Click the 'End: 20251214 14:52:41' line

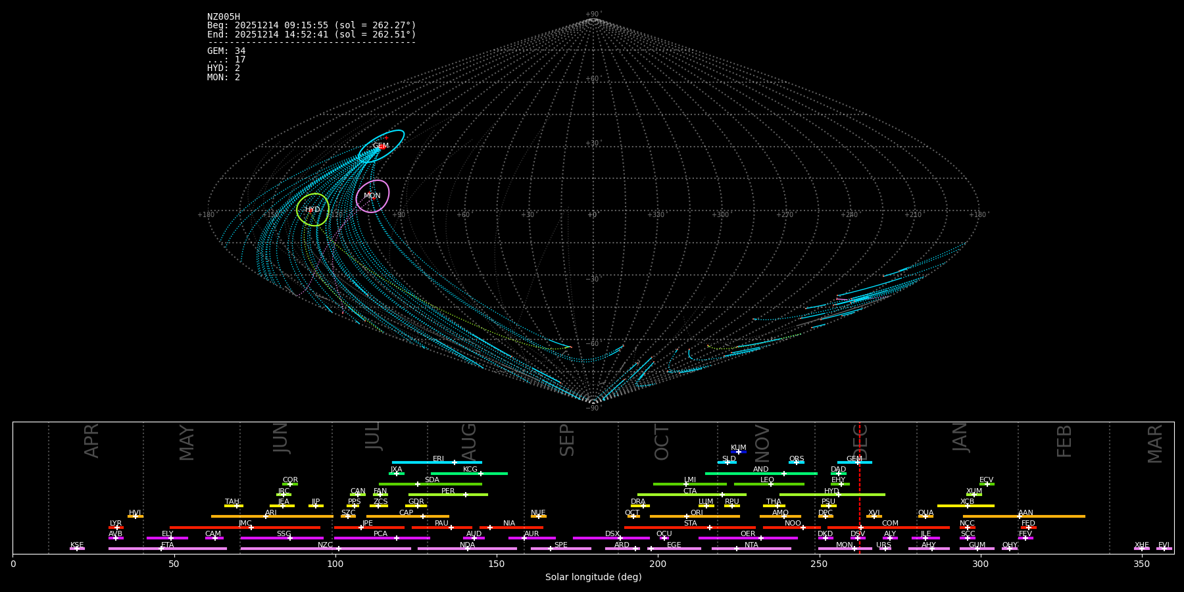point(312,34)
